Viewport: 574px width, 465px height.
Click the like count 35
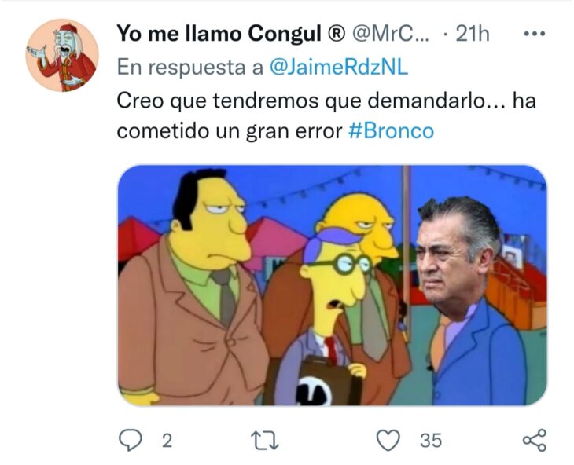(431, 441)
